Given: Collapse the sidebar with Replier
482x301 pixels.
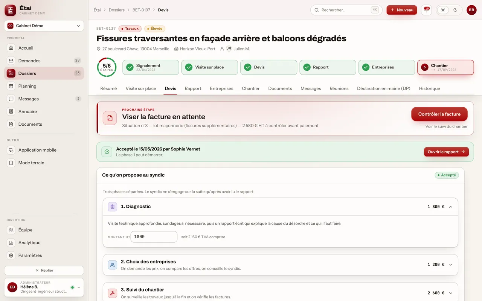Looking at the screenshot, I should pos(44,271).
